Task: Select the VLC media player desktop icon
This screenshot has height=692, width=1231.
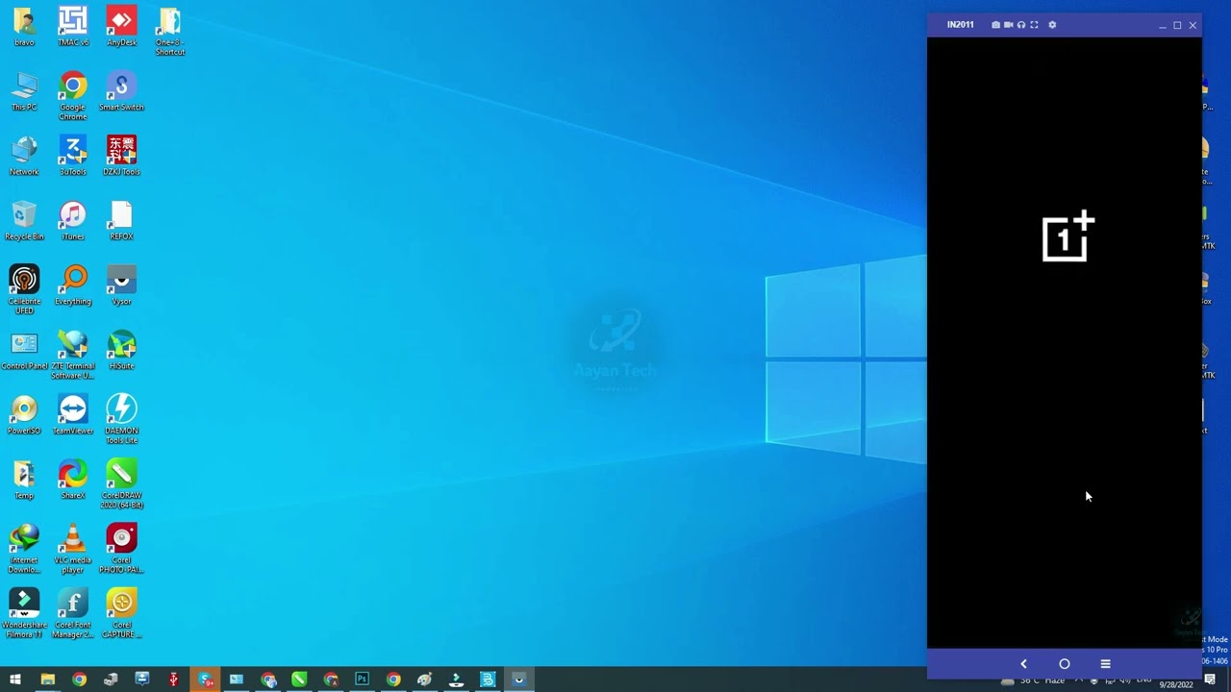Action: coord(73,549)
